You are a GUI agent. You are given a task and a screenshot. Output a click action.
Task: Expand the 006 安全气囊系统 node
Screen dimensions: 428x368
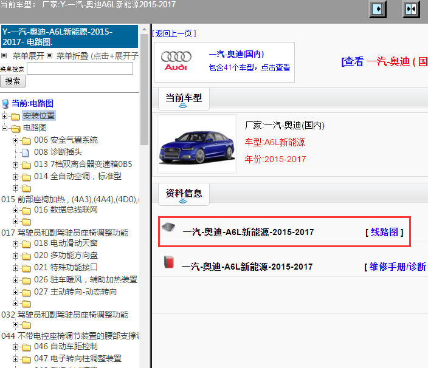click(x=16, y=141)
